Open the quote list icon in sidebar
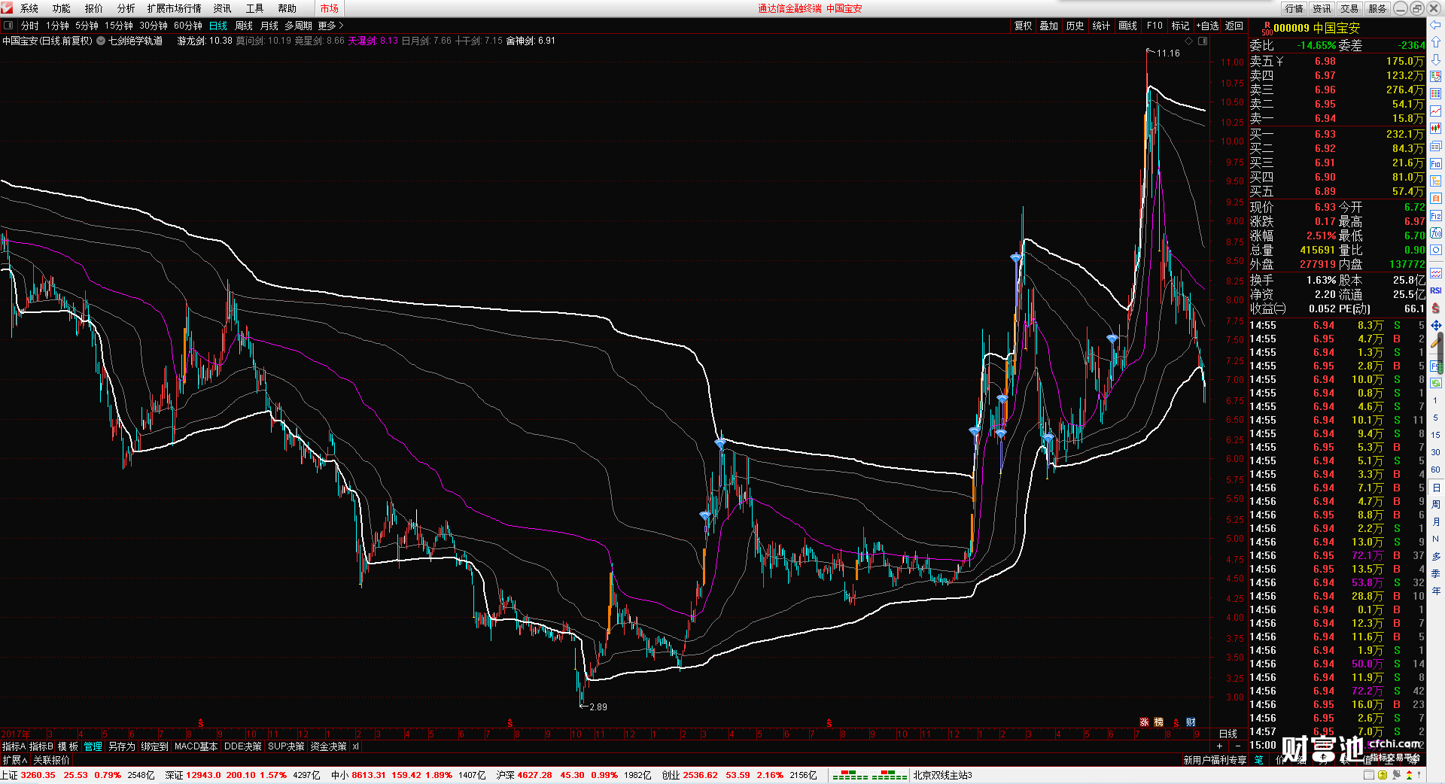The image size is (1445, 784). tap(1436, 77)
